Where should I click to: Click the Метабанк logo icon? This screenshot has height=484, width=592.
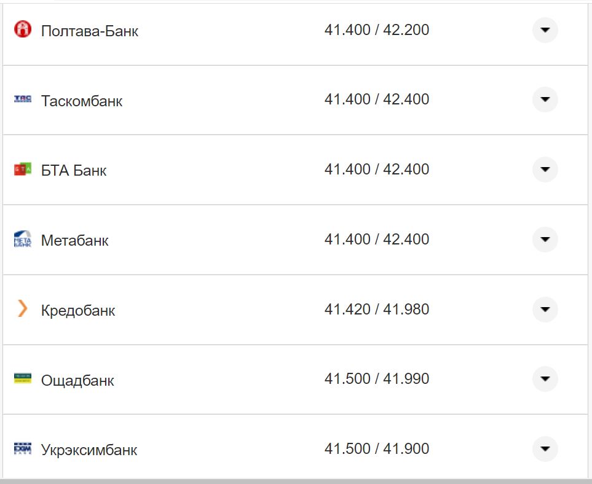23,239
